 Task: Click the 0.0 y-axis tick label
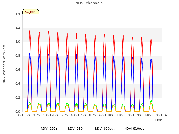tap(18, 112)
